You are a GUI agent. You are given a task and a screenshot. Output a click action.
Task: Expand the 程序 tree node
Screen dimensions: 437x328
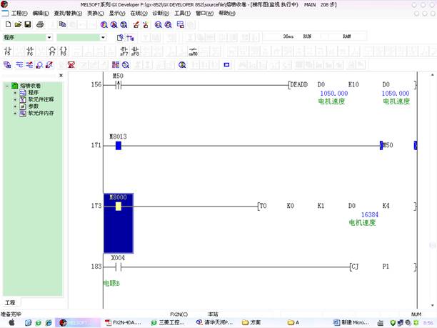(x=14, y=92)
